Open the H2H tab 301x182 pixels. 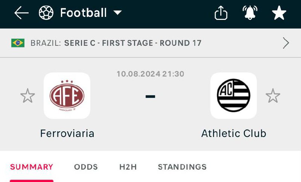pos(128,167)
